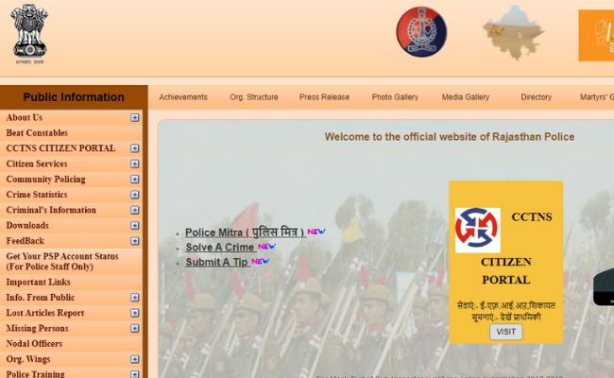Expand Police Training plus icon
This screenshot has height=378, width=614.
point(135,374)
